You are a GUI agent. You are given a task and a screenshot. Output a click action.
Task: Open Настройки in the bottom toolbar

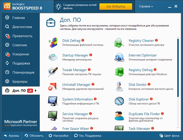(x=58, y=136)
